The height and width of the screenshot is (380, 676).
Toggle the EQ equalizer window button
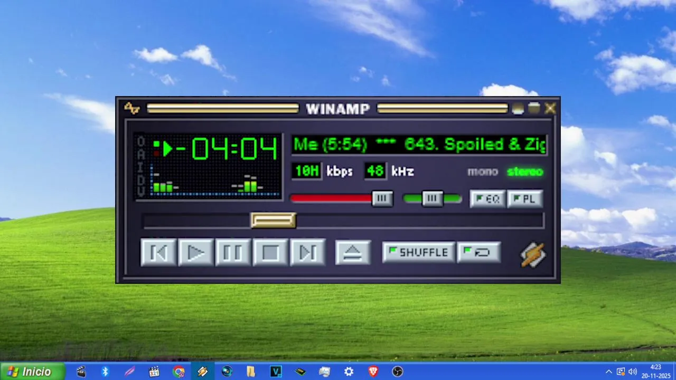[487, 199]
